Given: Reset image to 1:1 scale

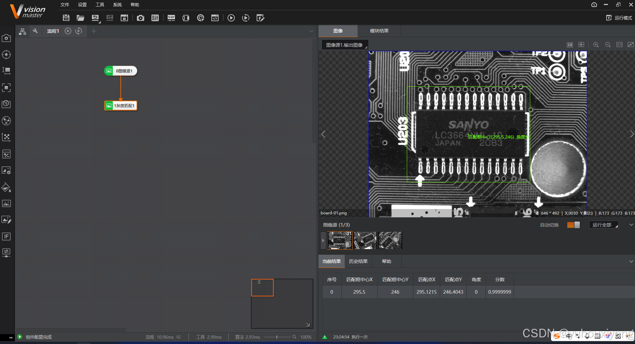Looking at the screenshot, I should (619, 45).
